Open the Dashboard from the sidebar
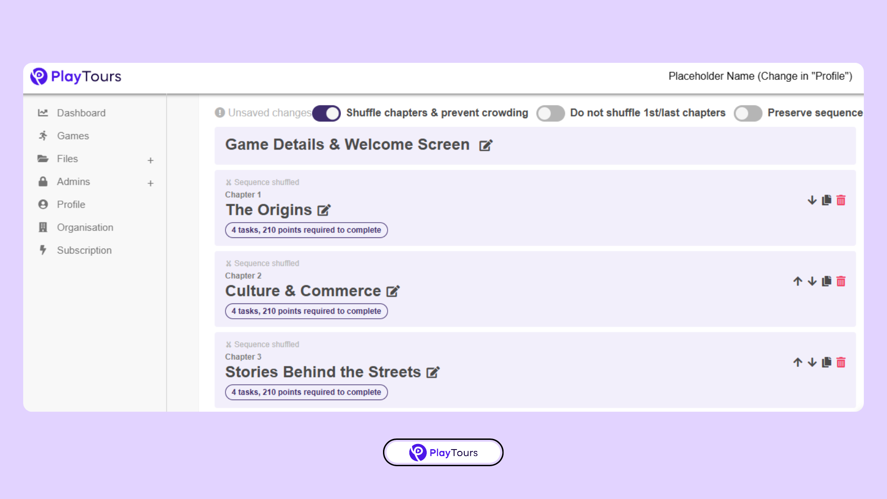The image size is (887, 499). tap(80, 113)
